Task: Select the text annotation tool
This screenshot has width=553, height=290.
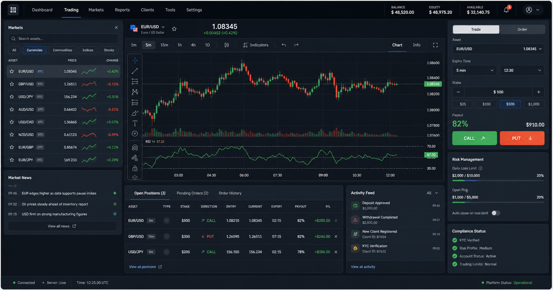Action: [135, 123]
